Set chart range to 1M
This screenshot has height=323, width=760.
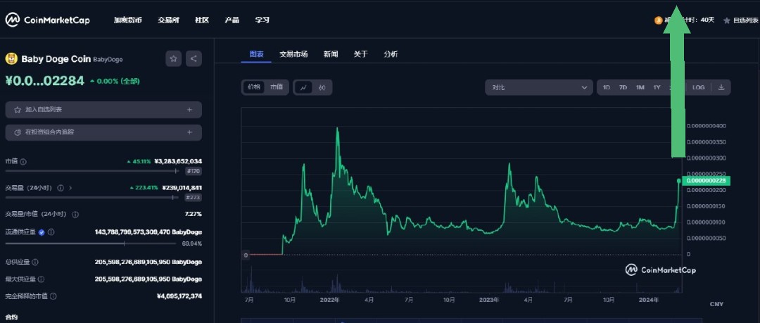click(x=640, y=87)
